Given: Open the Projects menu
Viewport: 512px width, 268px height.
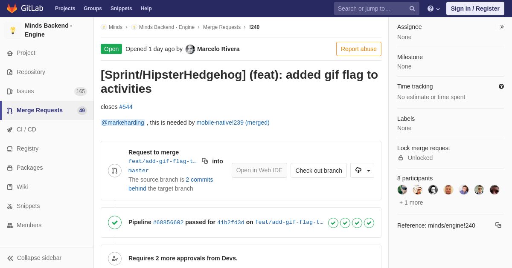Looking at the screenshot, I should (x=65, y=9).
